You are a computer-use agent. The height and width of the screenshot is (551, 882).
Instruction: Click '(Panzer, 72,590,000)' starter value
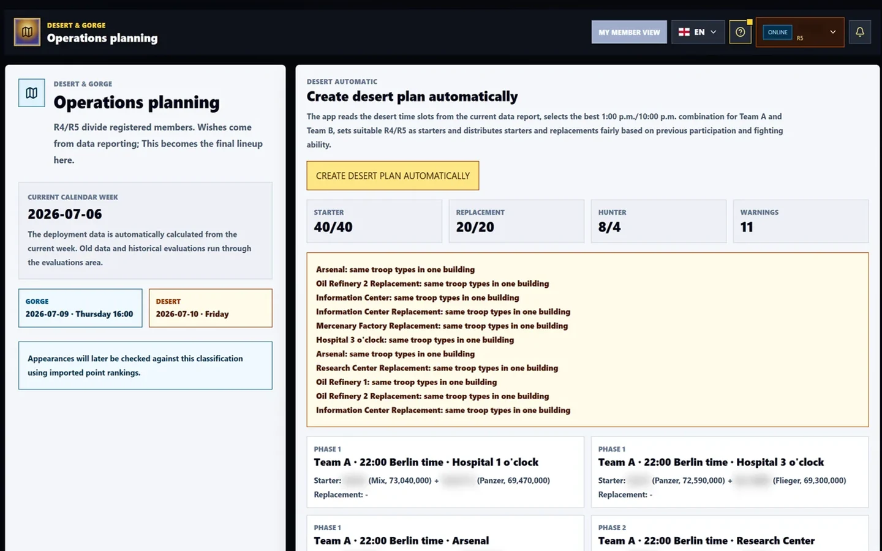[x=688, y=481]
